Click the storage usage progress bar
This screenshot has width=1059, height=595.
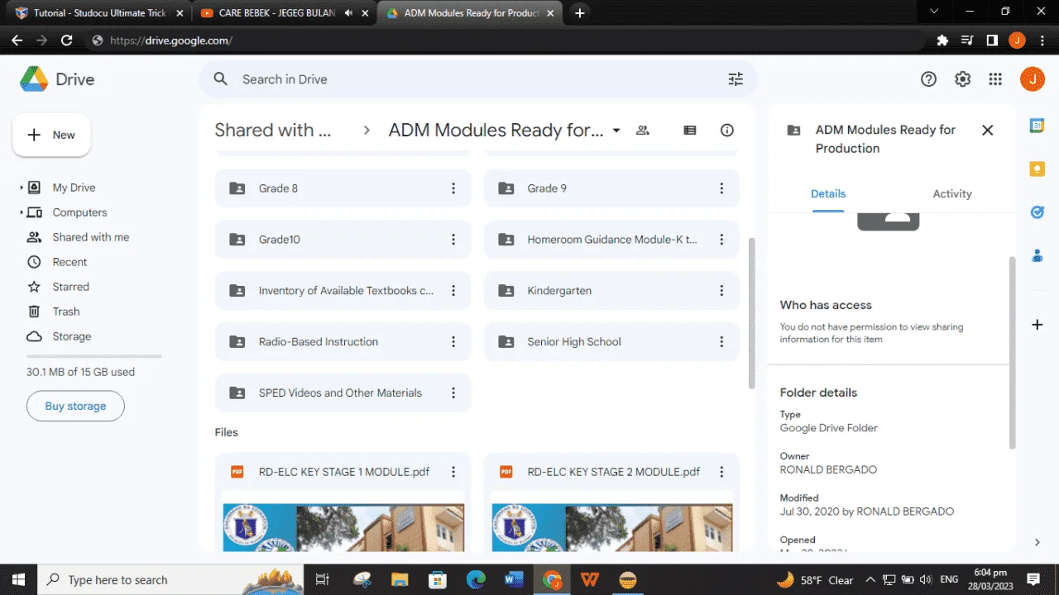pyautogui.click(x=94, y=356)
